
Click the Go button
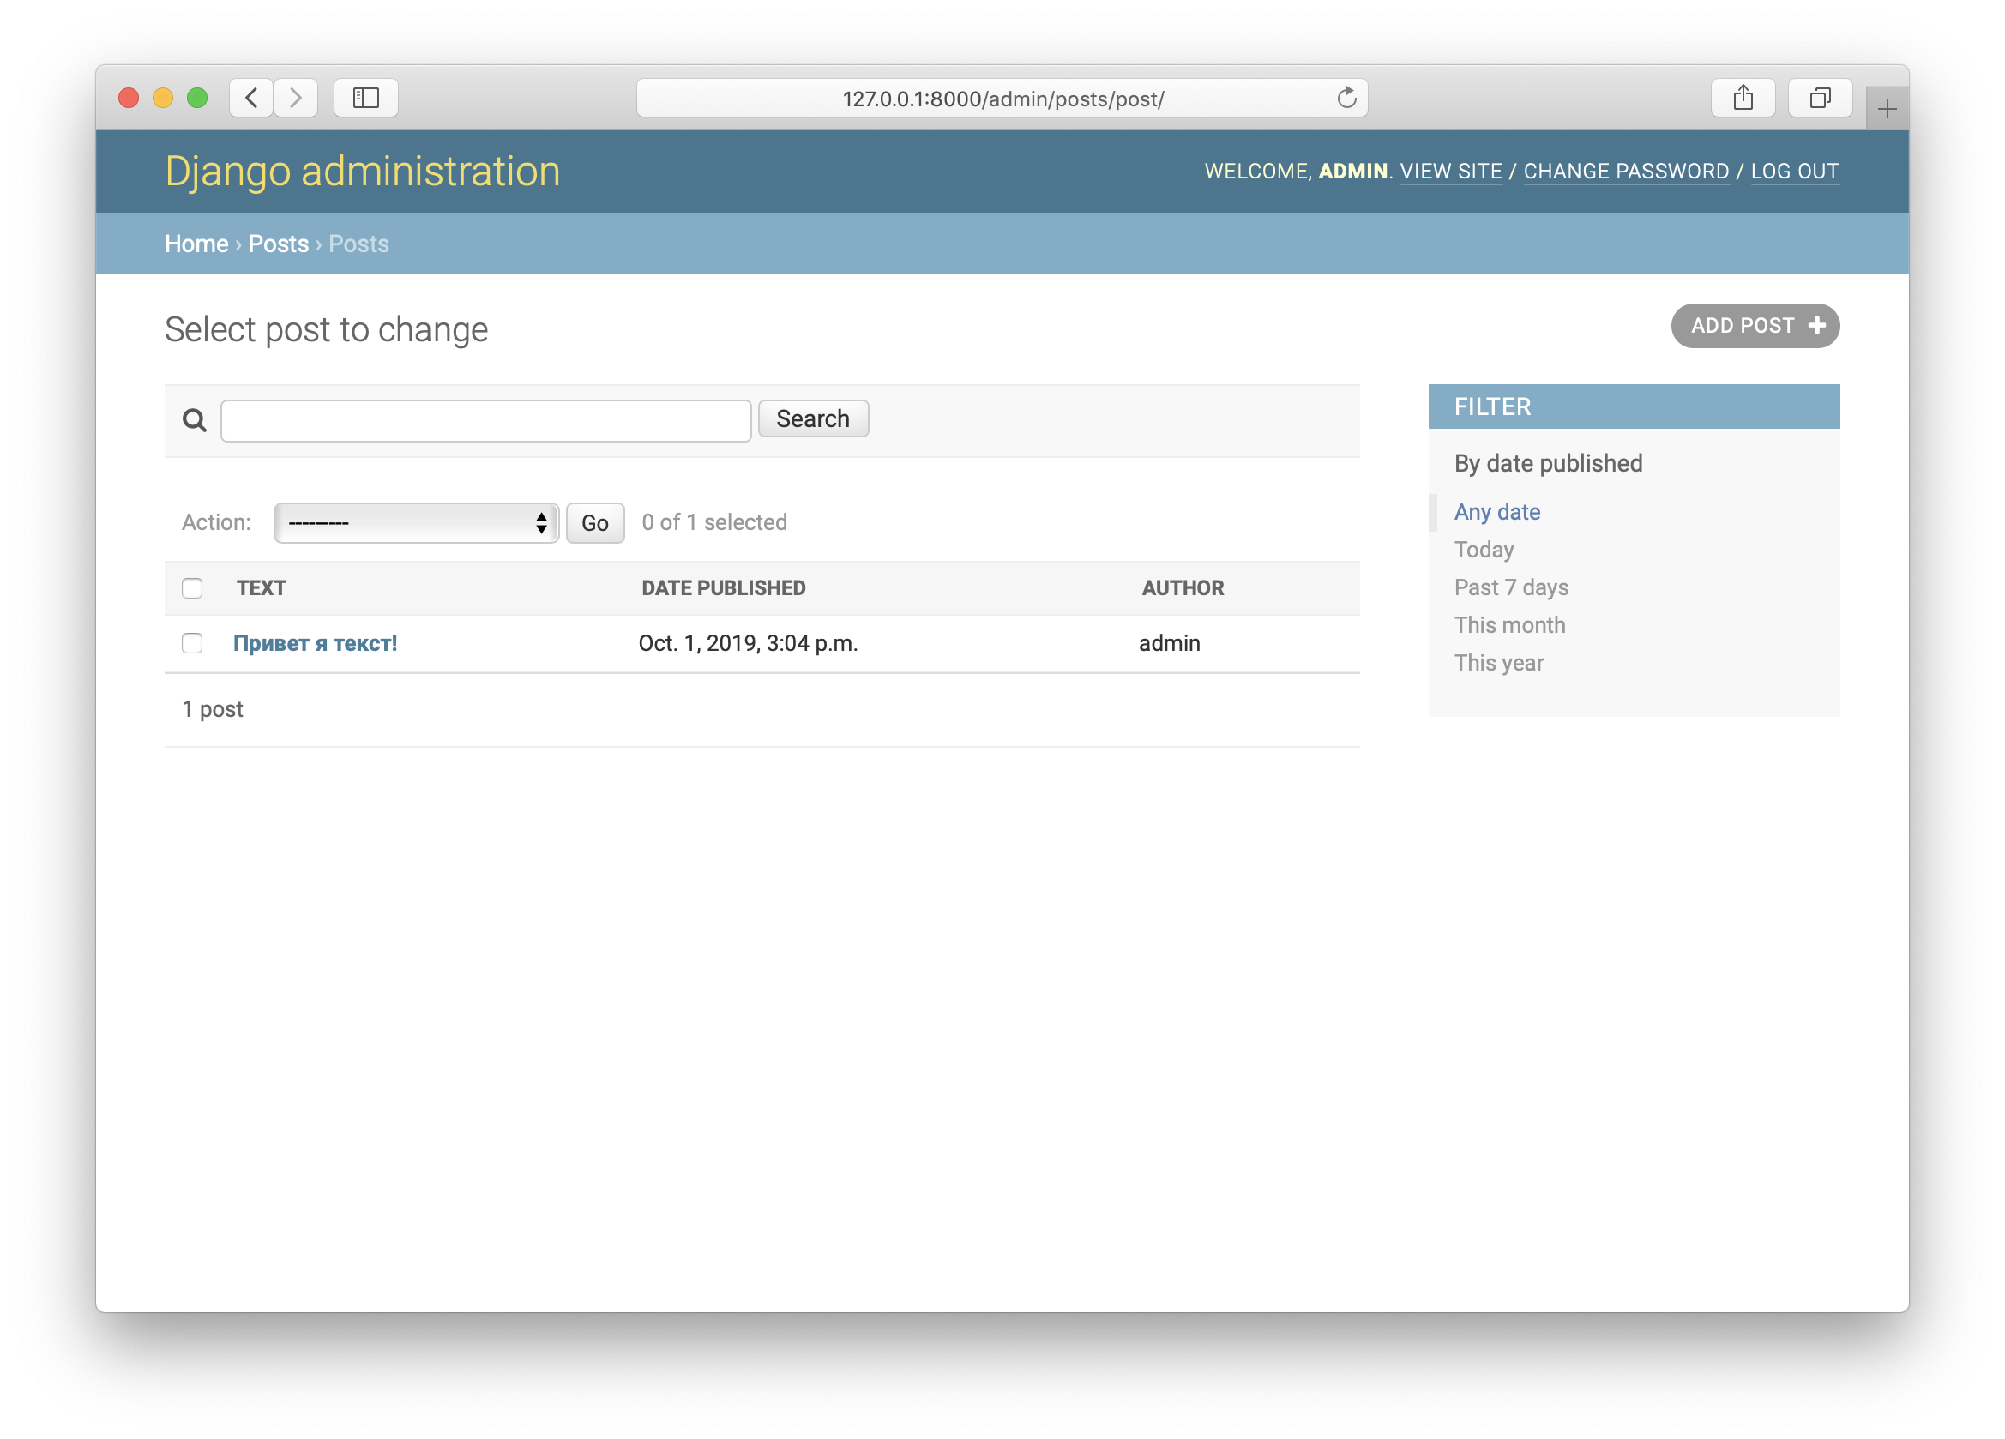pos(595,522)
